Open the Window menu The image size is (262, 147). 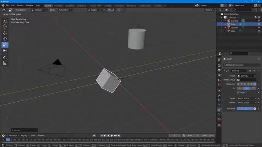pyautogui.click(x=29, y=5)
